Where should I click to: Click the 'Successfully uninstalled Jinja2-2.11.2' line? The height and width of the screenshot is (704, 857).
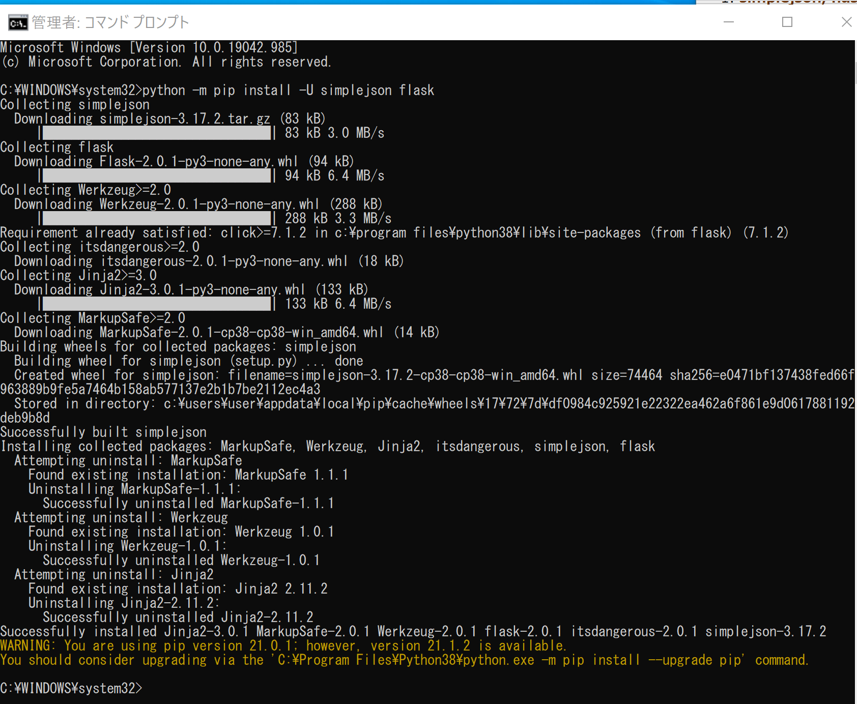coord(178,618)
